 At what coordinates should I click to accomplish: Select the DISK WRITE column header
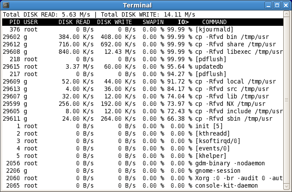tap(114, 22)
